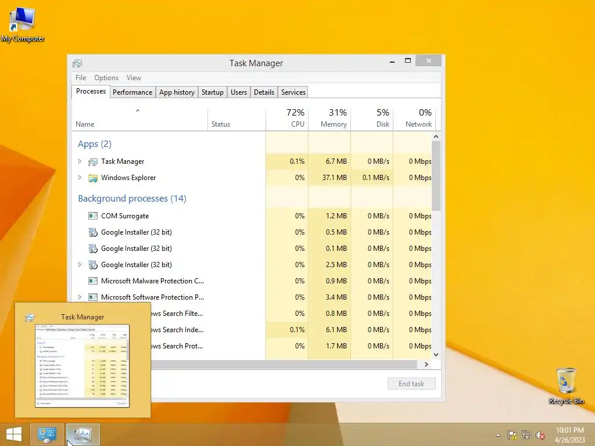
Task: Click the vertical scrollbar thumb
Action: click(436, 176)
